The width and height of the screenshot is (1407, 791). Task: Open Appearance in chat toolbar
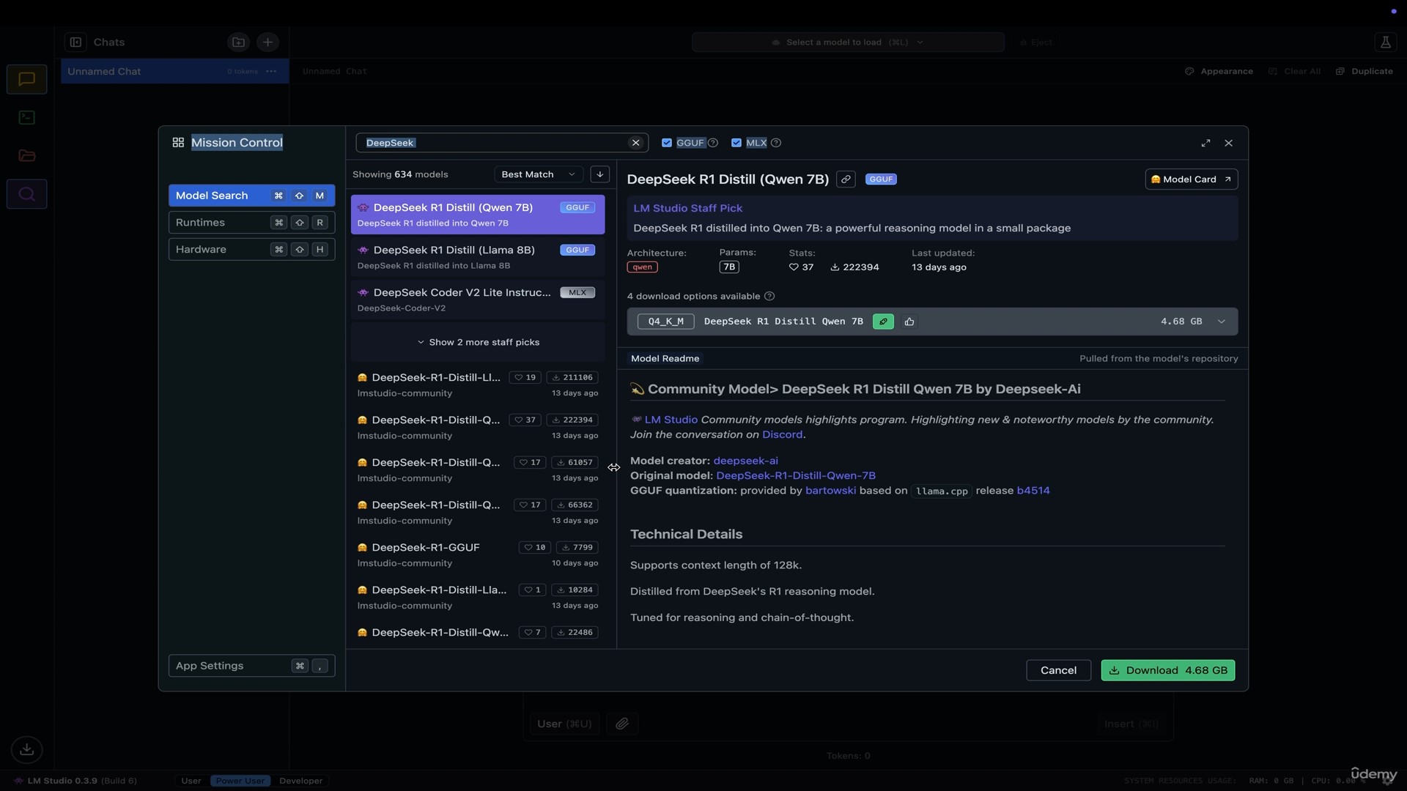coord(1219,72)
